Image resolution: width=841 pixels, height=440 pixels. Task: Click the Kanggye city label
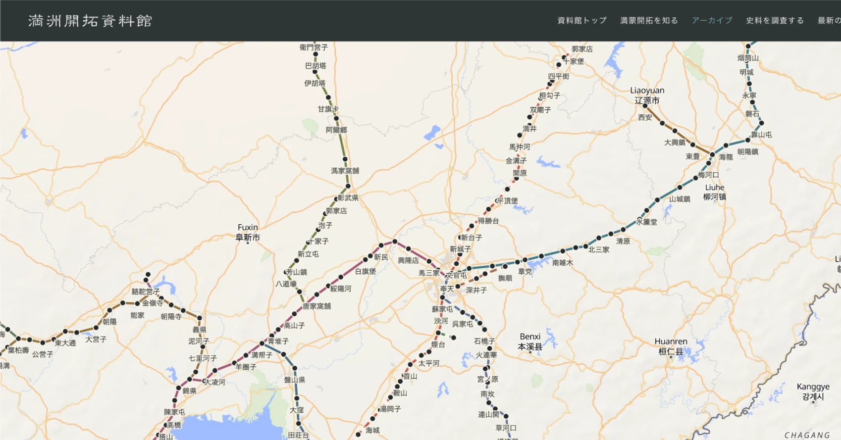813,391
